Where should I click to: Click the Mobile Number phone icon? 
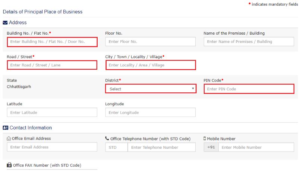pyautogui.click(x=205, y=139)
